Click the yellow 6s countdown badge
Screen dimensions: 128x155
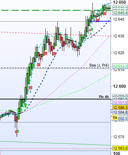point(115,118)
